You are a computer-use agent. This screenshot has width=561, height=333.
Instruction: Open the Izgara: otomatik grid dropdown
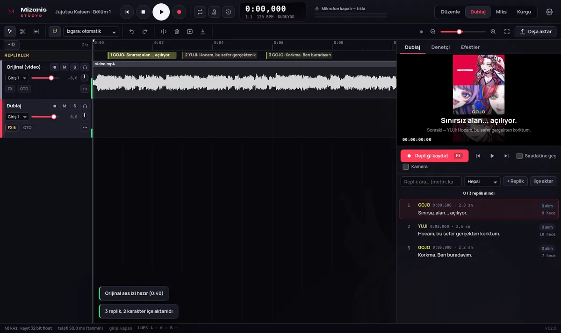tap(91, 31)
